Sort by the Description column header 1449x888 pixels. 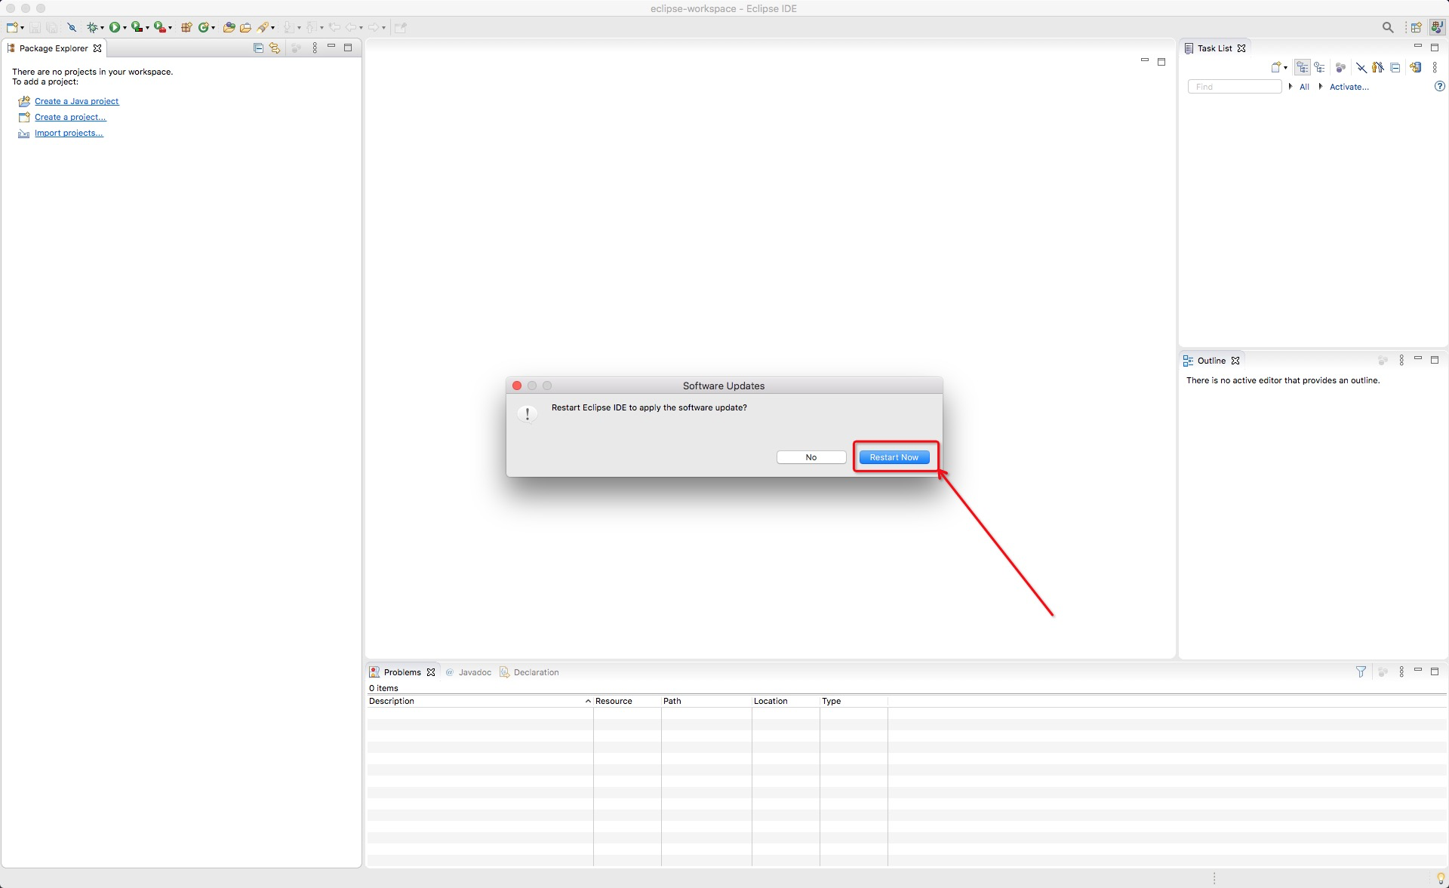click(x=479, y=701)
